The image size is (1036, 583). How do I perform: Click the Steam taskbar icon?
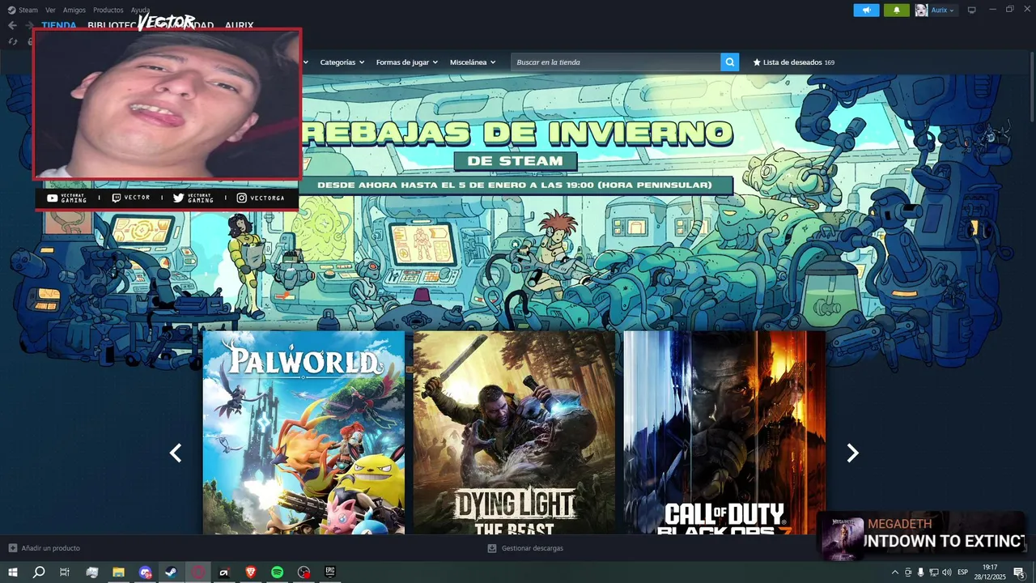[x=171, y=572]
